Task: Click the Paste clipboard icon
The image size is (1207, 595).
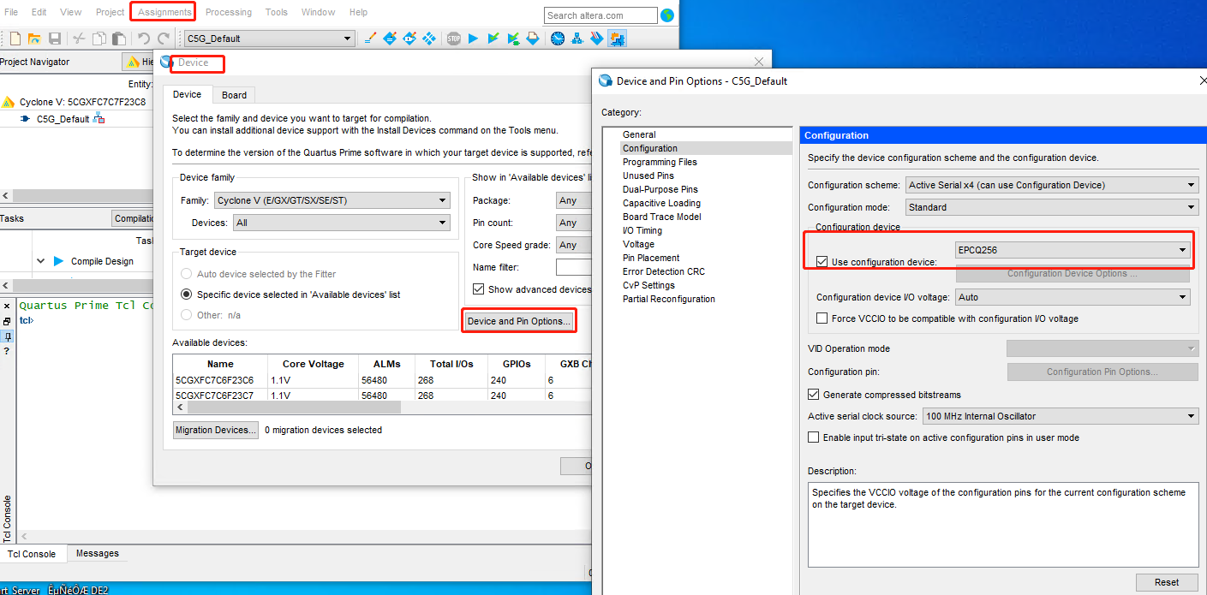Action: pyautogui.click(x=119, y=39)
